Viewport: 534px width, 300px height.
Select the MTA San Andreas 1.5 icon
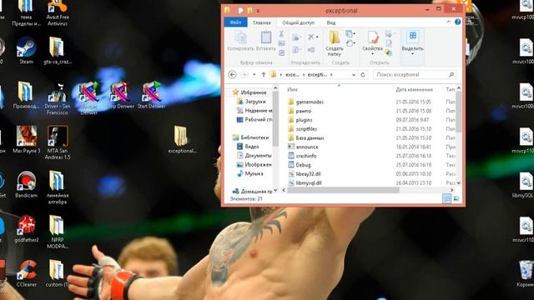point(58,142)
